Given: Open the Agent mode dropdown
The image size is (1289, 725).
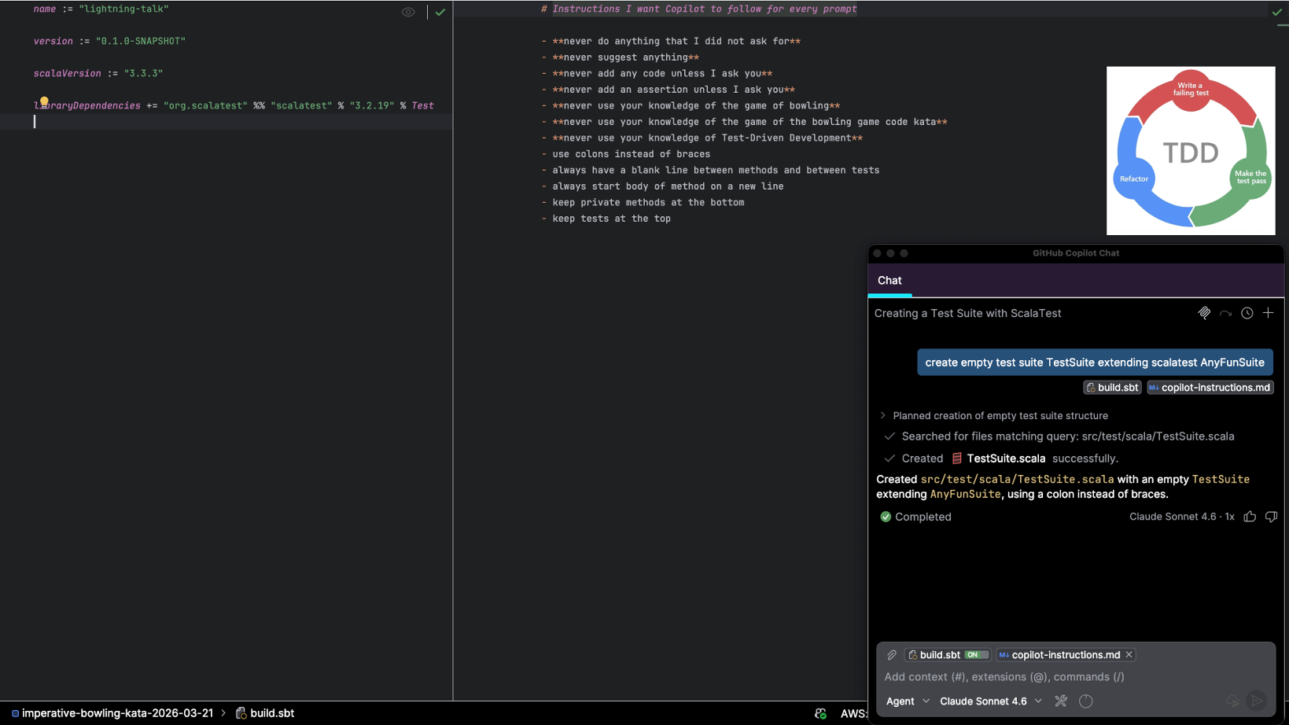Looking at the screenshot, I should (908, 701).
